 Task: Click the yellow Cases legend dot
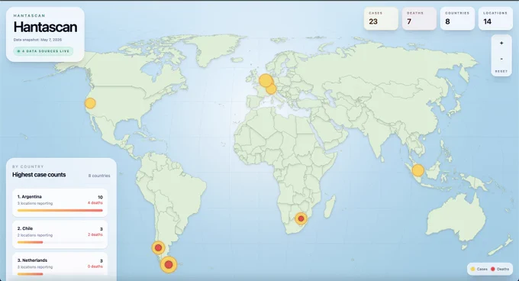point(473,269)
